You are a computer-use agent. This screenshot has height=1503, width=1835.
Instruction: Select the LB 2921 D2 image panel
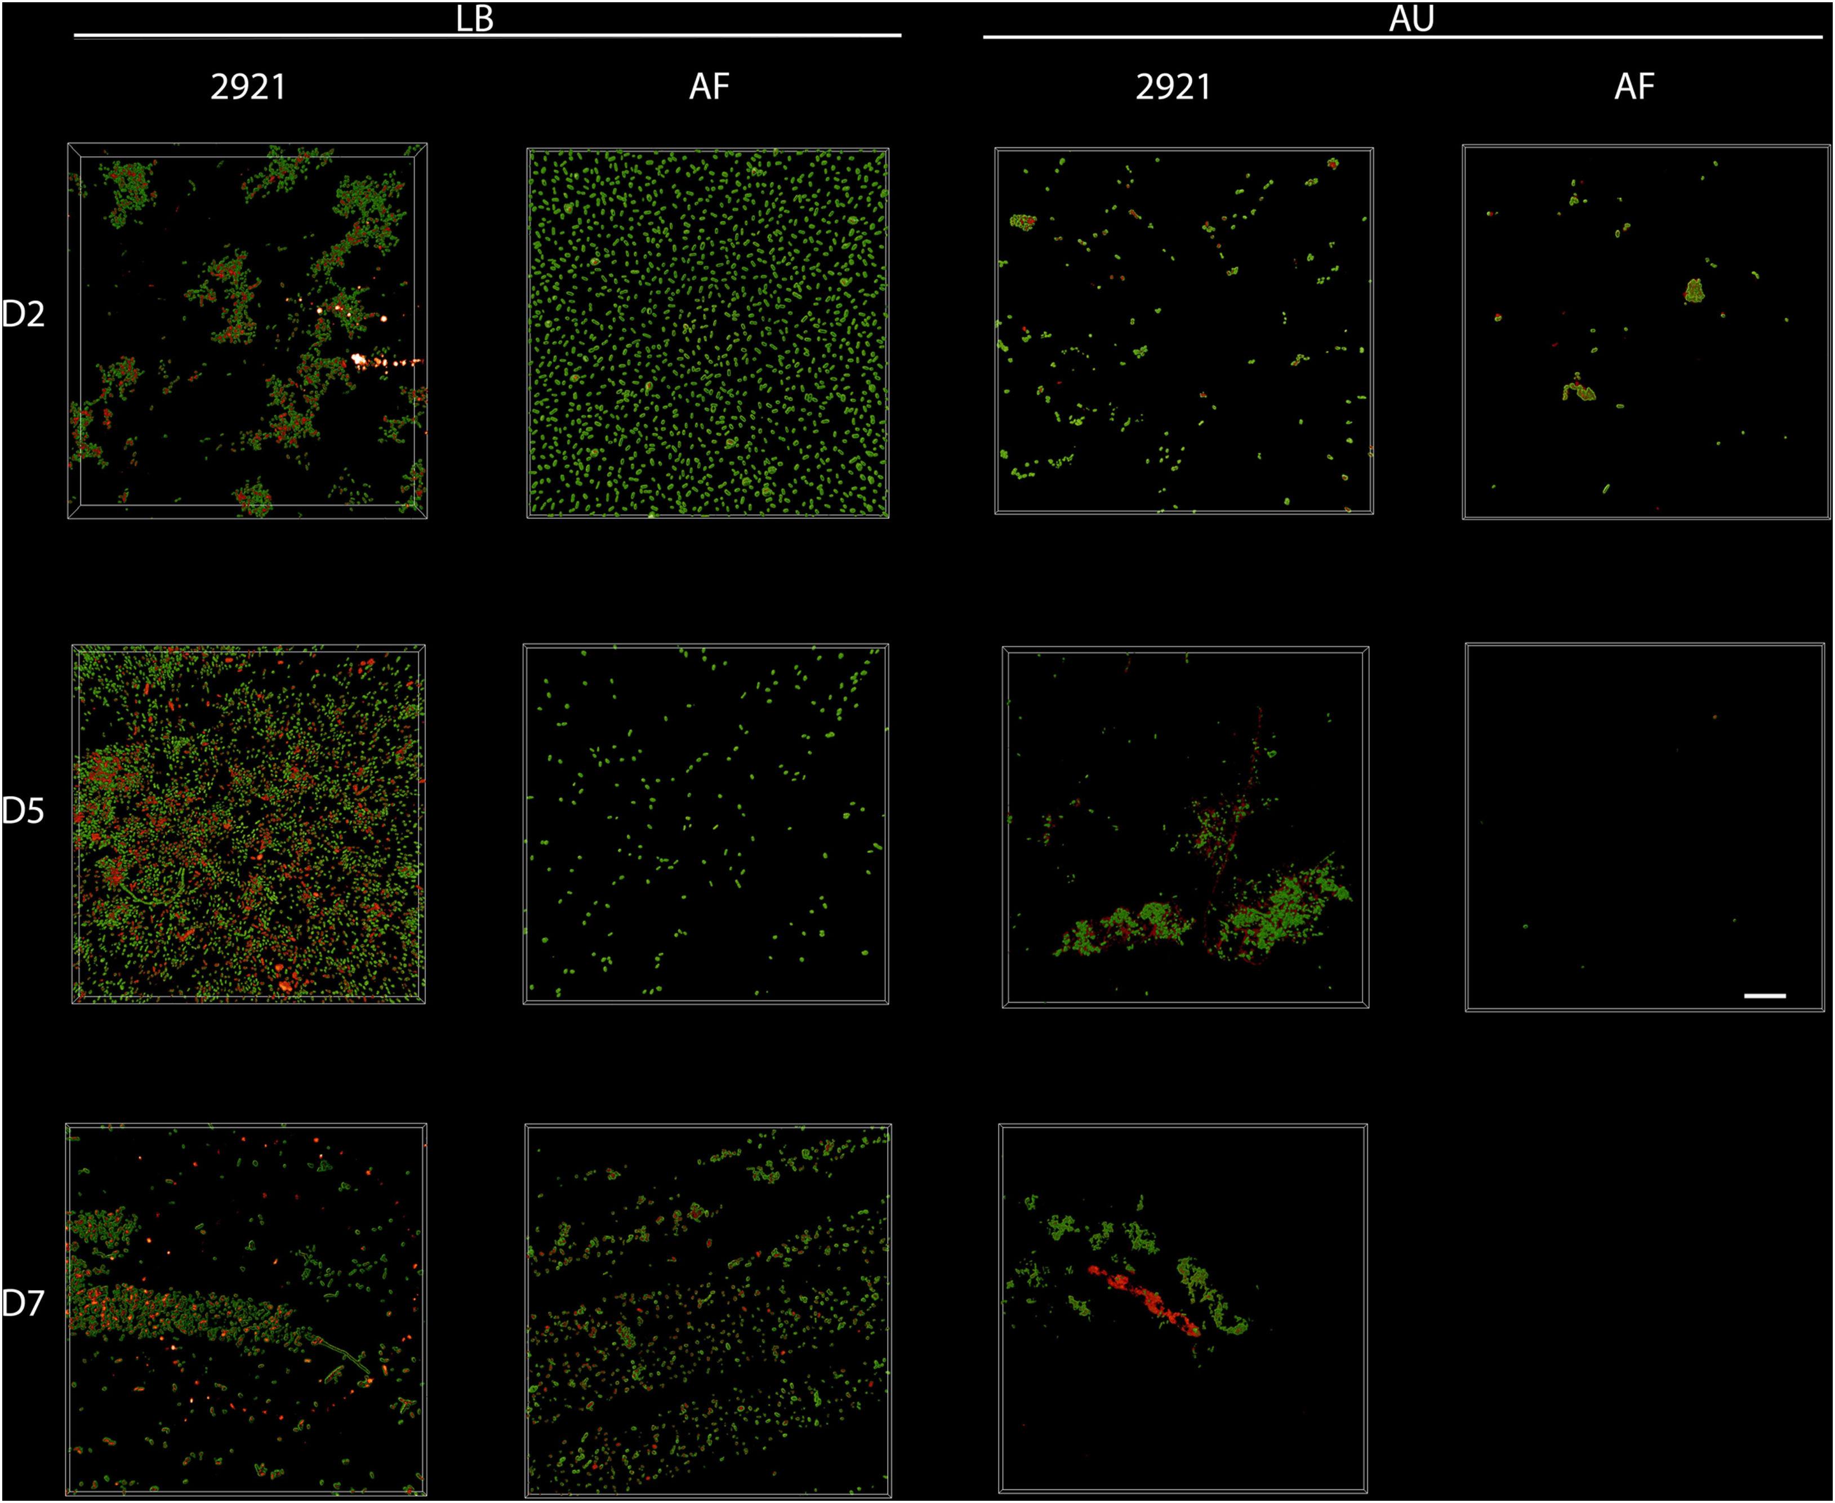coord(248,331)
